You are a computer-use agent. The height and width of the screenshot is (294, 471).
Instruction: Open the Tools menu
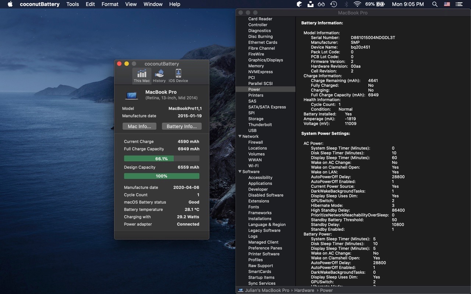click(x=72, y=4)
